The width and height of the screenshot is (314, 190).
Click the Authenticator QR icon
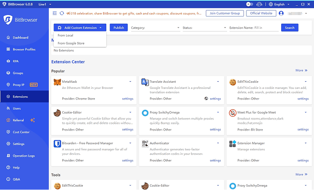[145, 144]
